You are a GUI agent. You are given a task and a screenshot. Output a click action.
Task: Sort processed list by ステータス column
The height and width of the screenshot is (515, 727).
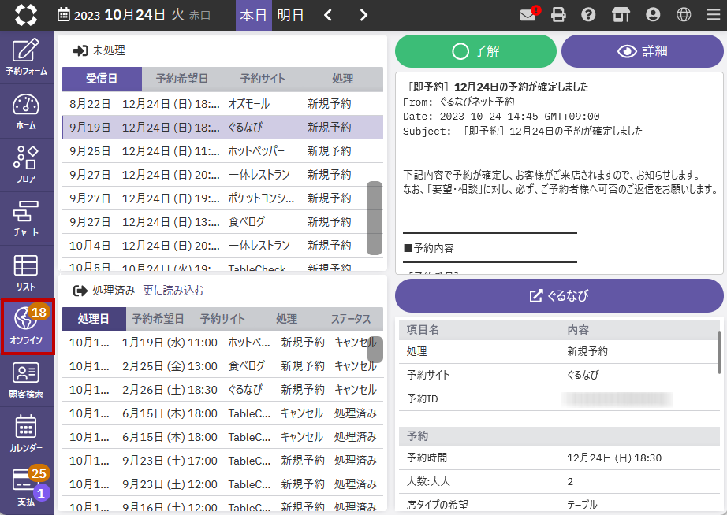[x=351, y=319]
